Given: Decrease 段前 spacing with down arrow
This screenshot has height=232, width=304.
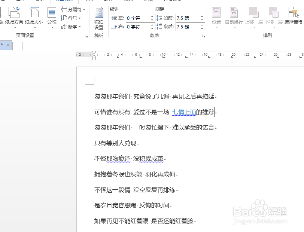Looking at the screenshot, I should 202,20.
